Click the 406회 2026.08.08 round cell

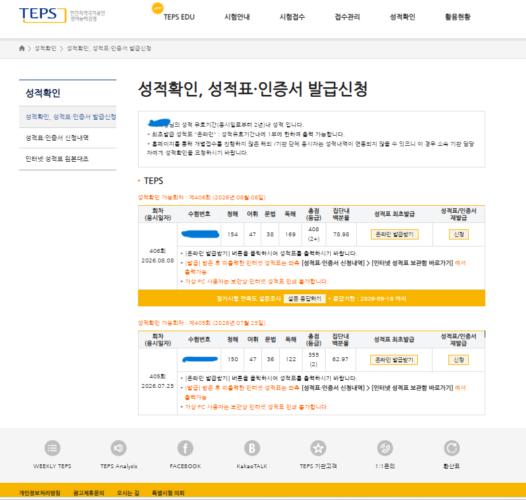click(x=158, y=255)
